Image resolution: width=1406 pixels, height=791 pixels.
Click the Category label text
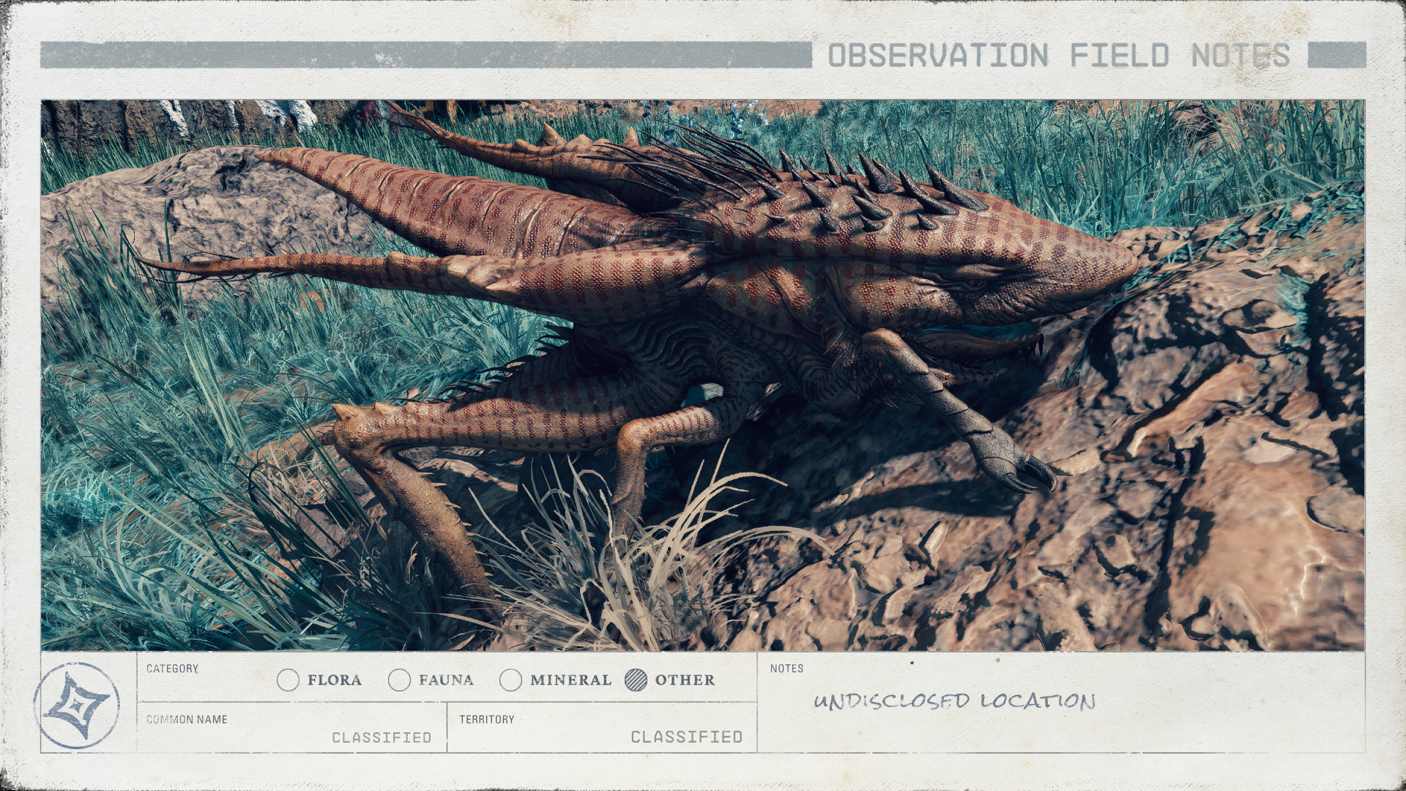[172, 669]
